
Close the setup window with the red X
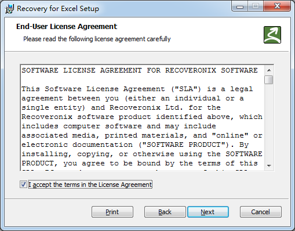[x=277, y=6]
